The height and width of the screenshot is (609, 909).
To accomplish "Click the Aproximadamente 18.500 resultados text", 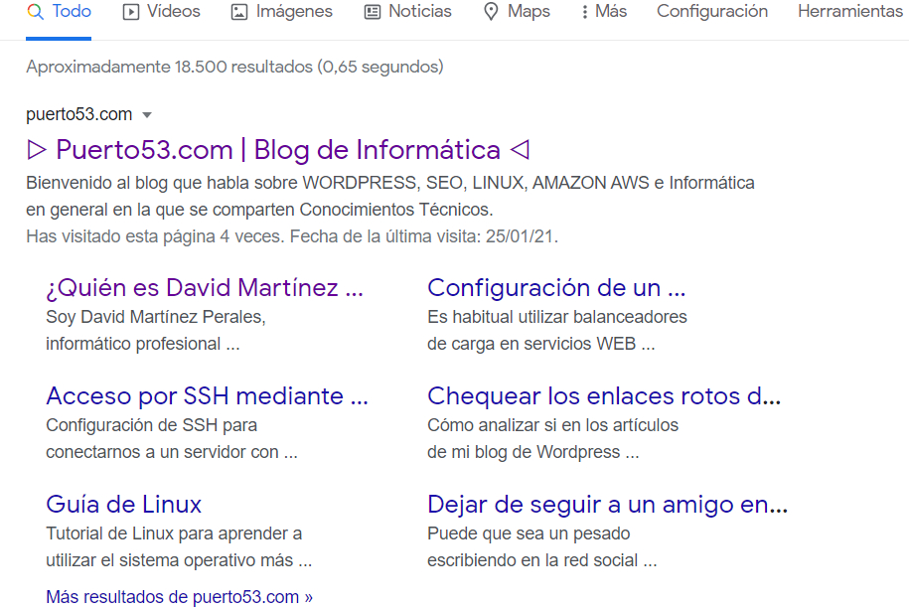I will pos(234,67).
